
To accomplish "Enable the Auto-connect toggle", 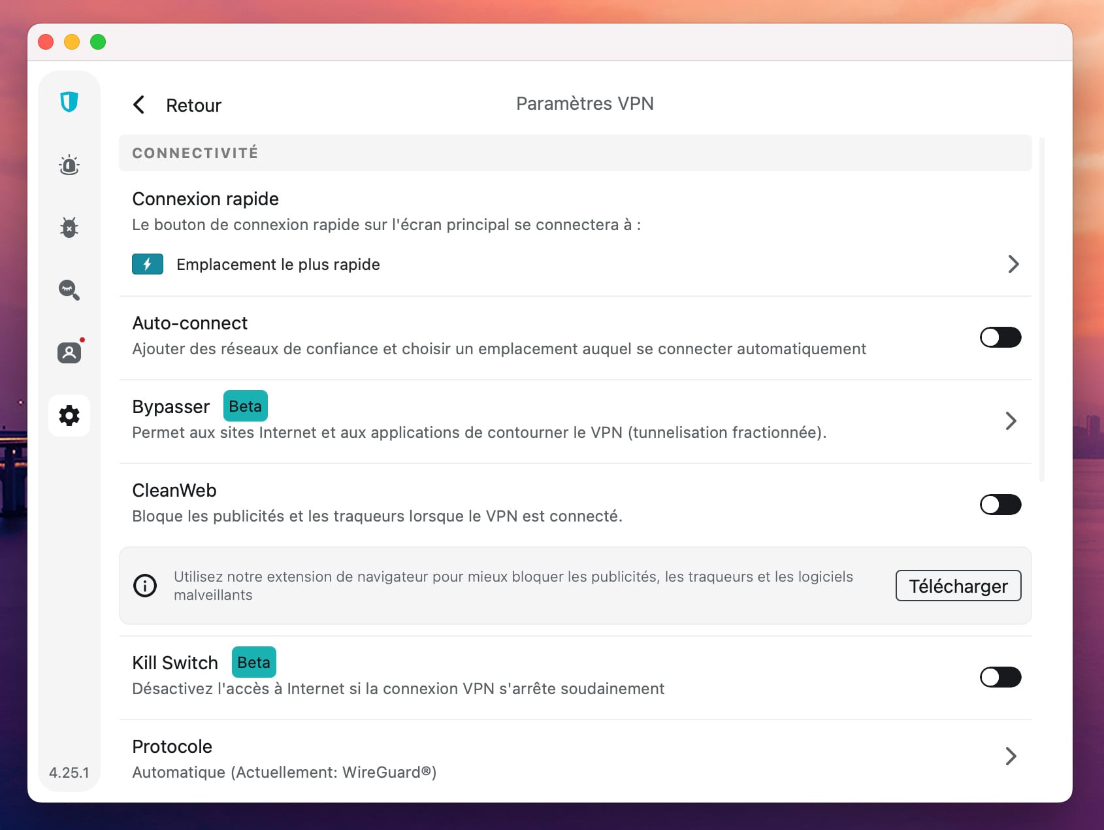I will tap(1000, 337).
